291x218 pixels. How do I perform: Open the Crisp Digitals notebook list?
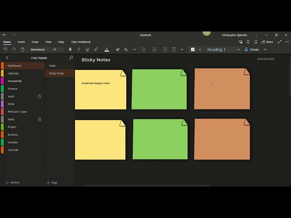[x=39, y=58]
